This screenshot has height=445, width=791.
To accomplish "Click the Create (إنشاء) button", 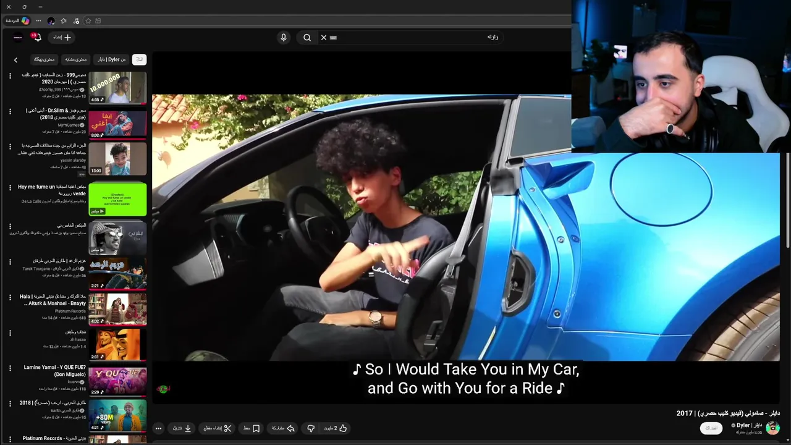I will click(x=62, y=37).
